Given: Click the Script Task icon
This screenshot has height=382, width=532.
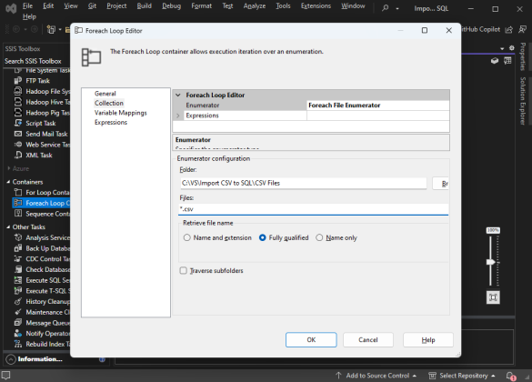Looking at the screenshot, I should (18, 123).
